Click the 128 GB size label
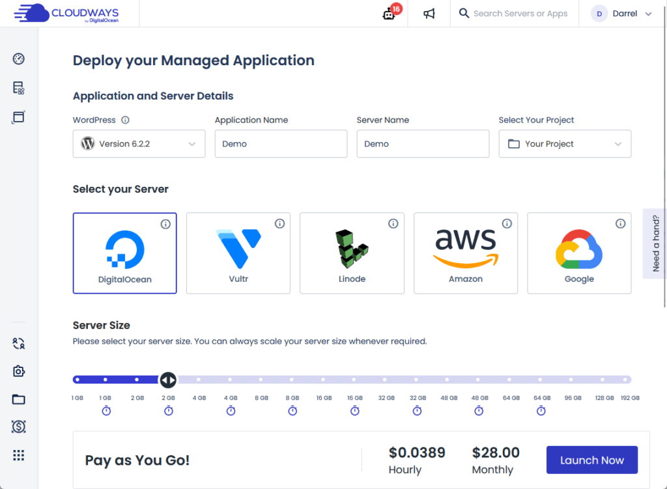This screenshot has width=667, height=489. coord(604,398)
